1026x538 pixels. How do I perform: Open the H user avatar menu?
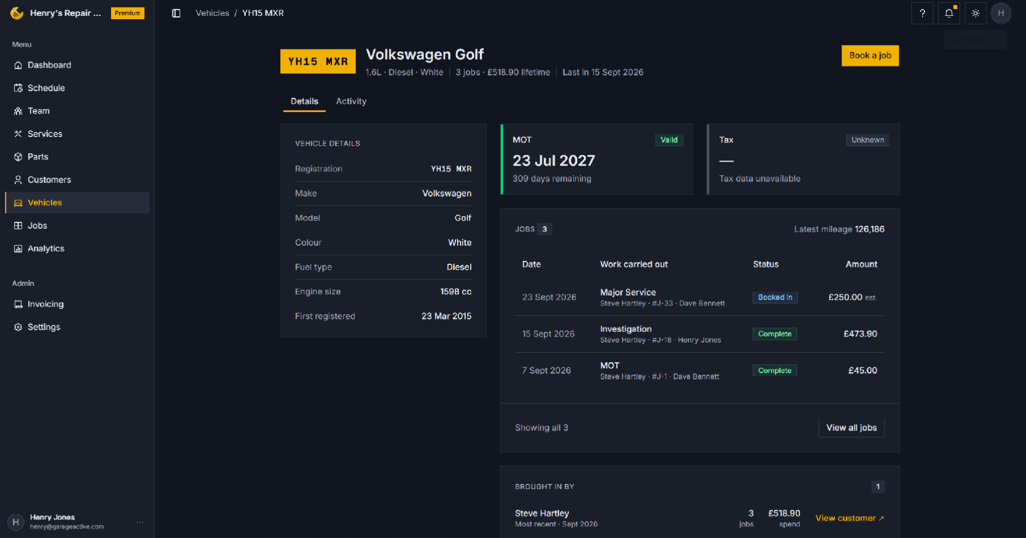tap(1001, 13)
